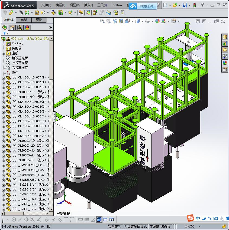Screen dimensions: 229x230
Task: Open the File Explorer folder pane icon
Action: (x=225, y=50)
